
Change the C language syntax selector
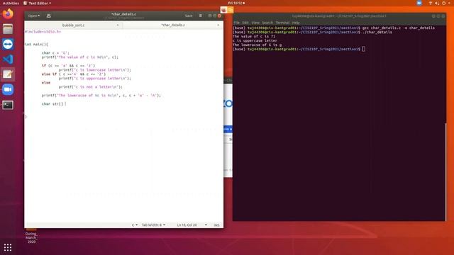[x=135, y=225]
